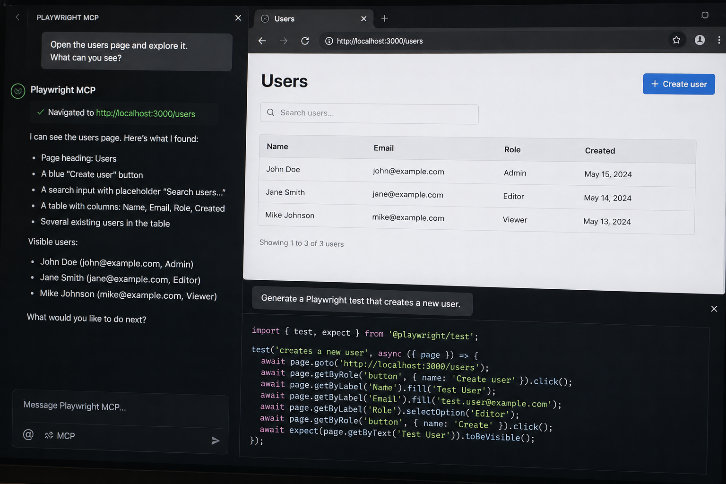Click the green Playwright MCP avatar icon
Screen dimensions: 726x484
(18, 91)
